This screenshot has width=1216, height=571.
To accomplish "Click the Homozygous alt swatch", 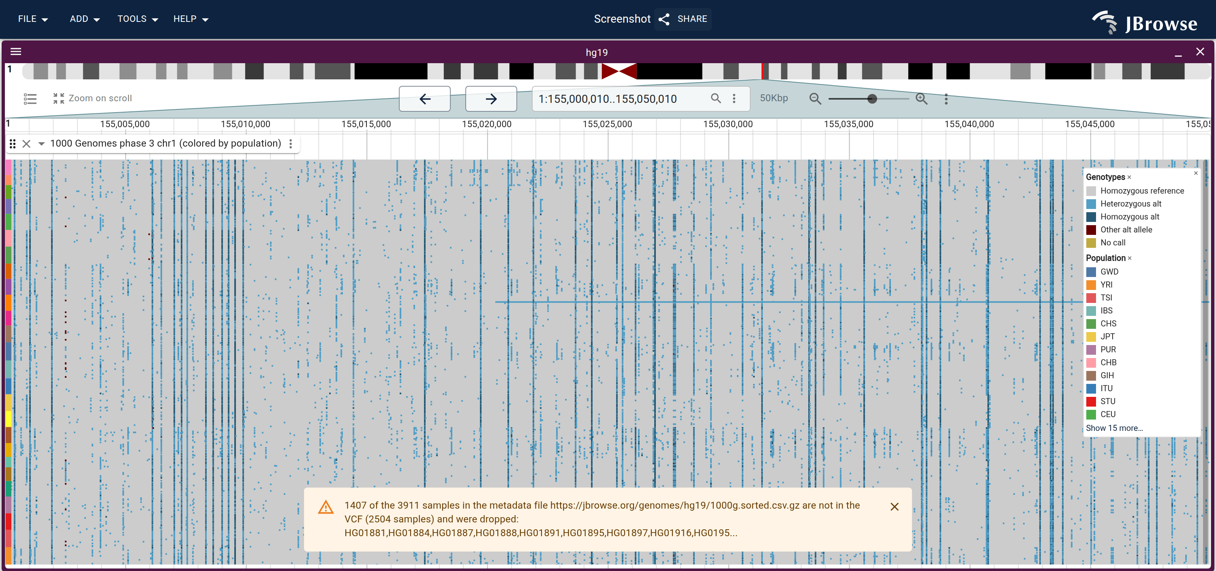I will 1091,217.
